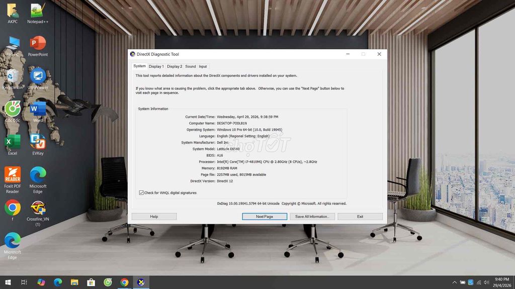Open the UltraViewer desktop shortcut
This screenshot has height=289, width=515.
[38, 79]
